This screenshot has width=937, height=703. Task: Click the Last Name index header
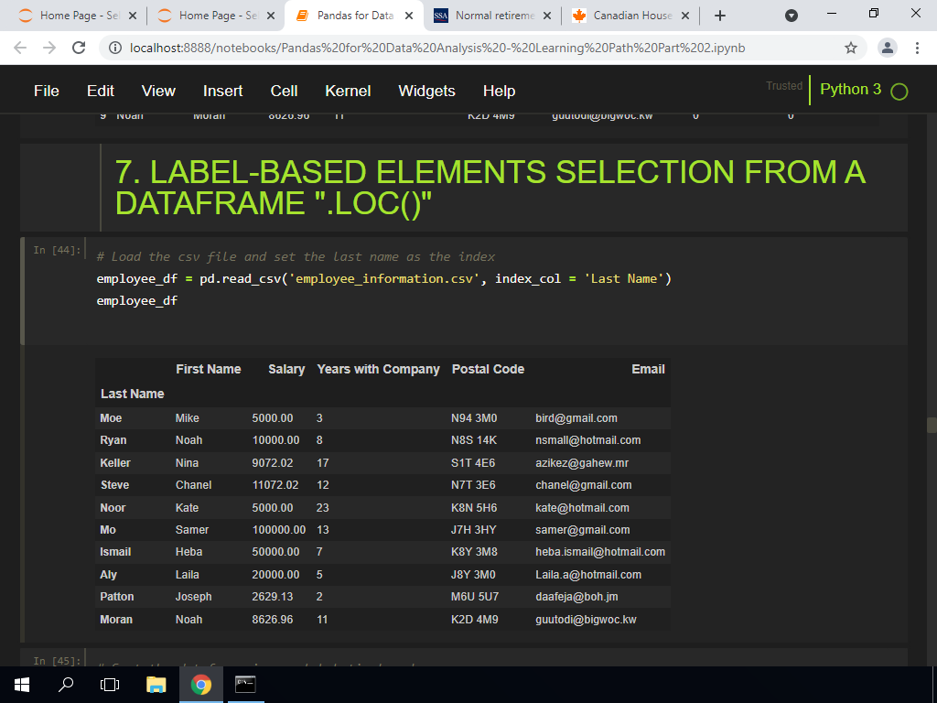click(132, 394)
